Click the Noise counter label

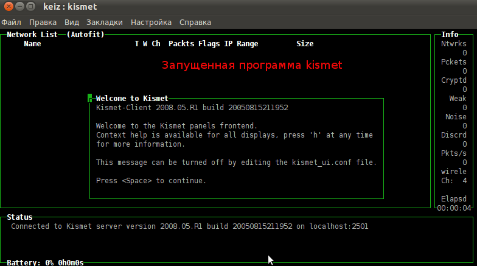tap(456, 117)
